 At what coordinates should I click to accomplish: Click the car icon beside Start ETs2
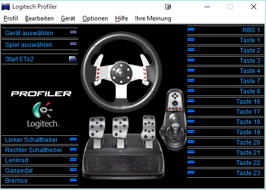click(x=73, y=59)
